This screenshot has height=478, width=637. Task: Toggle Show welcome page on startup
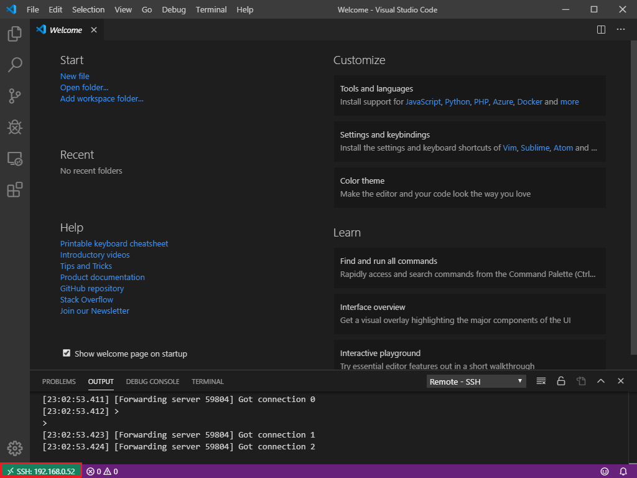[x=67, y=353]
